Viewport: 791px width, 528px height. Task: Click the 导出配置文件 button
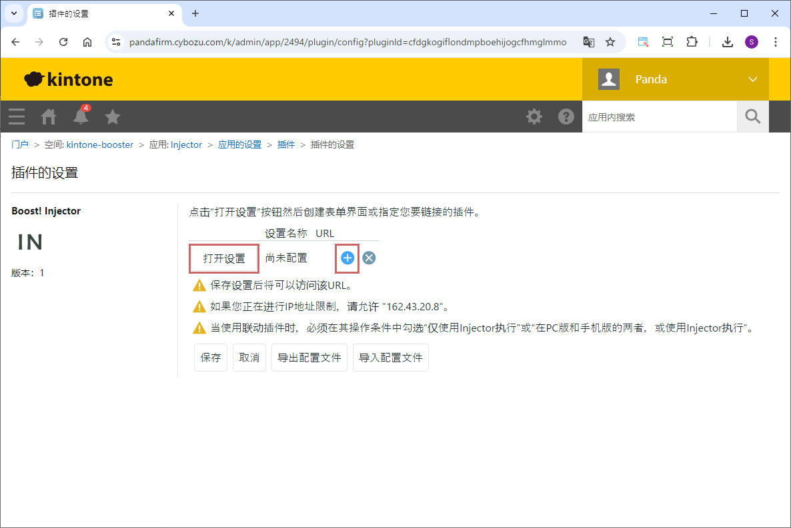(x=309, y=358)
